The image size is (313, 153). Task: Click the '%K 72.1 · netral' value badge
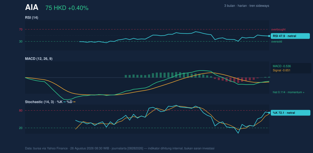(x=291, y=113)
